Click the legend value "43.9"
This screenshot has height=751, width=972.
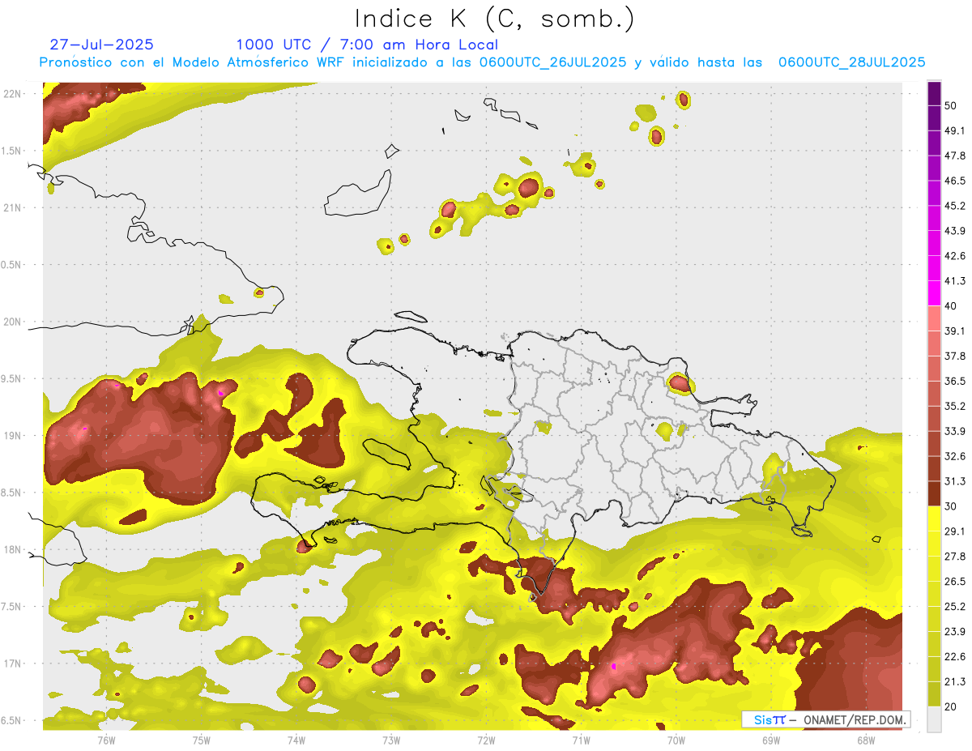(x=955, y=231)
